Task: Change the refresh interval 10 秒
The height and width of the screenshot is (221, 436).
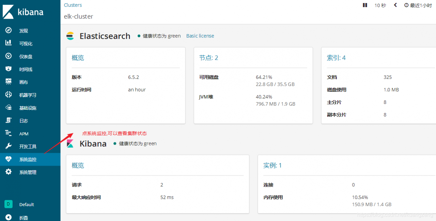Action: (380, 5)
